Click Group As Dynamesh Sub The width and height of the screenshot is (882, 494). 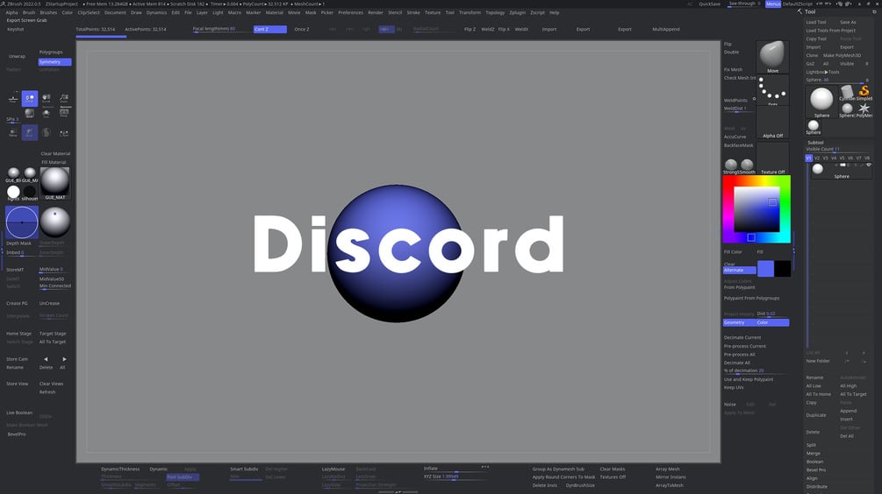click(x=558, y=469)
